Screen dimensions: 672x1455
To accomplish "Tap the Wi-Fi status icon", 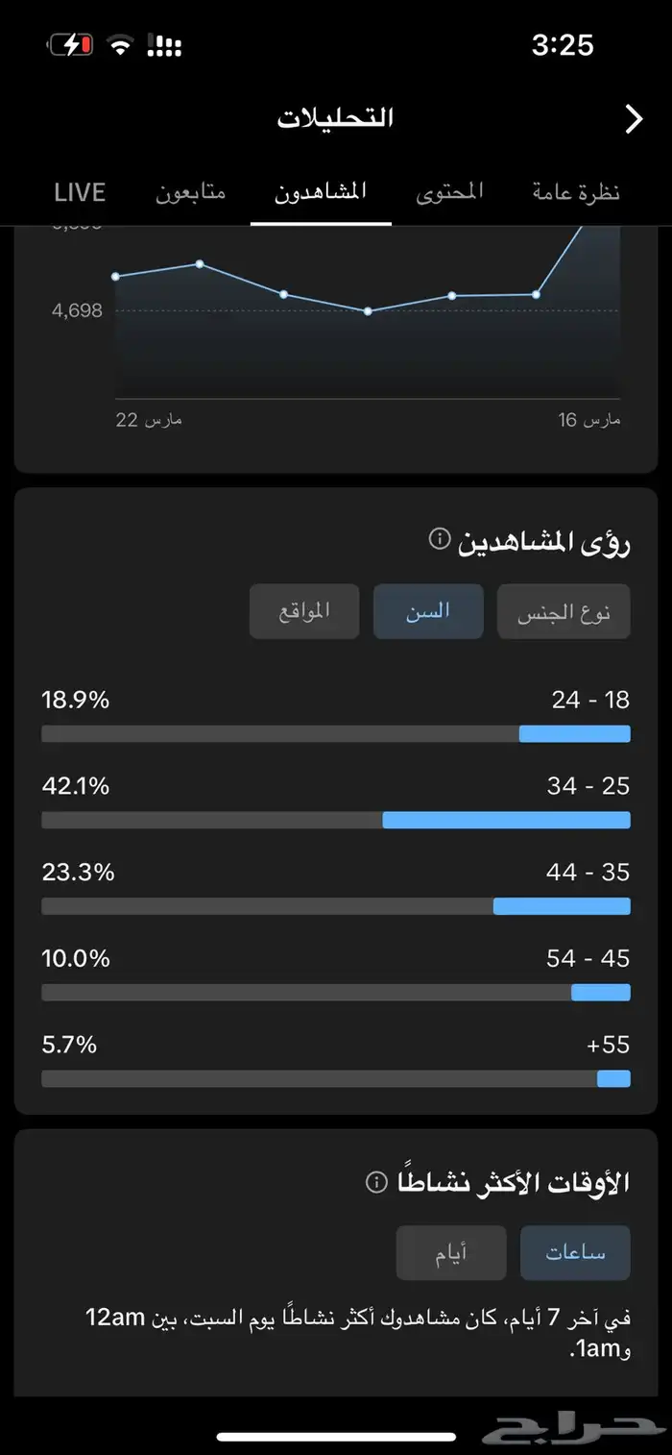I will 120,45.
